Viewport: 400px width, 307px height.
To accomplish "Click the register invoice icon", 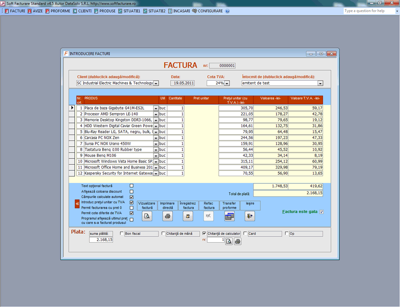I will (188, 216).
